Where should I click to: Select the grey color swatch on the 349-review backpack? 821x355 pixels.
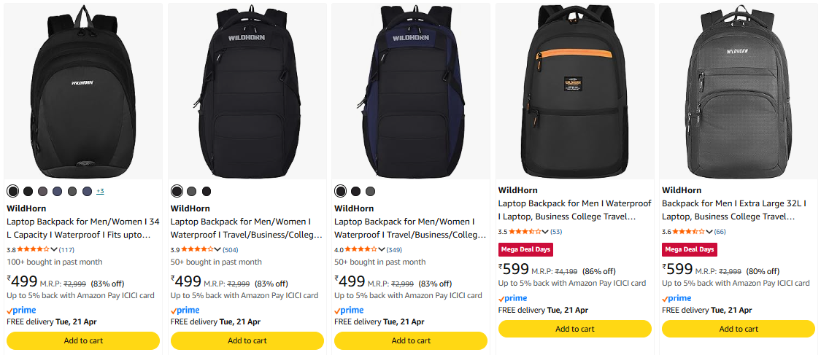370,191
